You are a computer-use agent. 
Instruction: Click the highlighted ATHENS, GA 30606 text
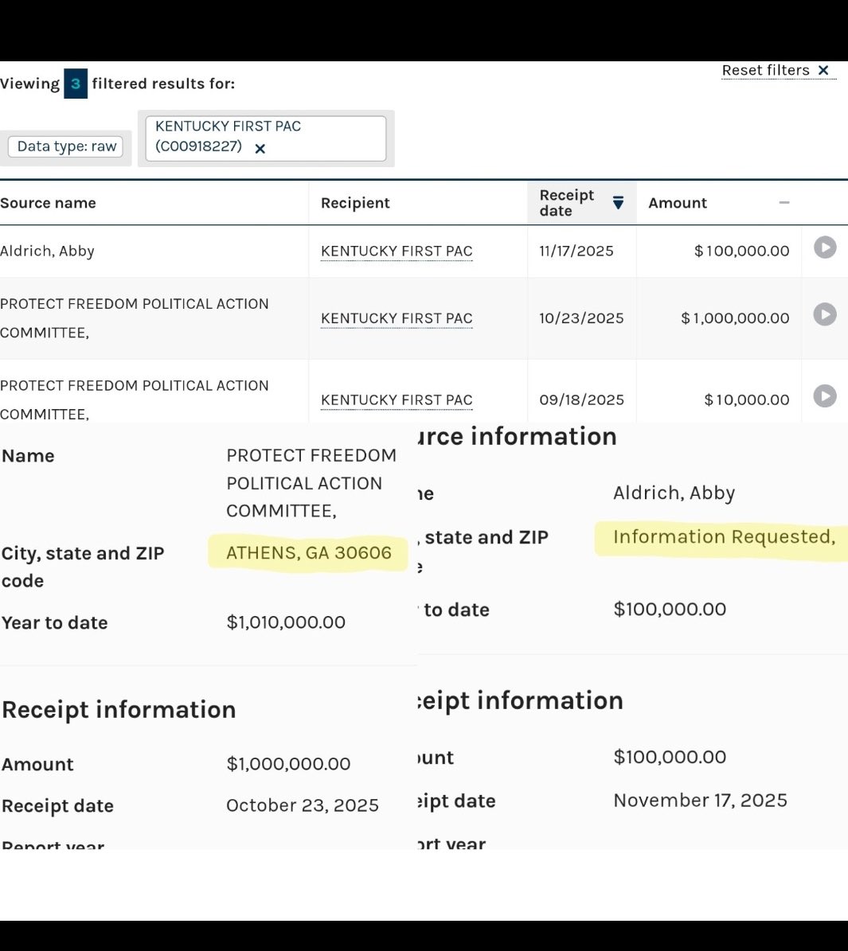(x=308, y=553)
